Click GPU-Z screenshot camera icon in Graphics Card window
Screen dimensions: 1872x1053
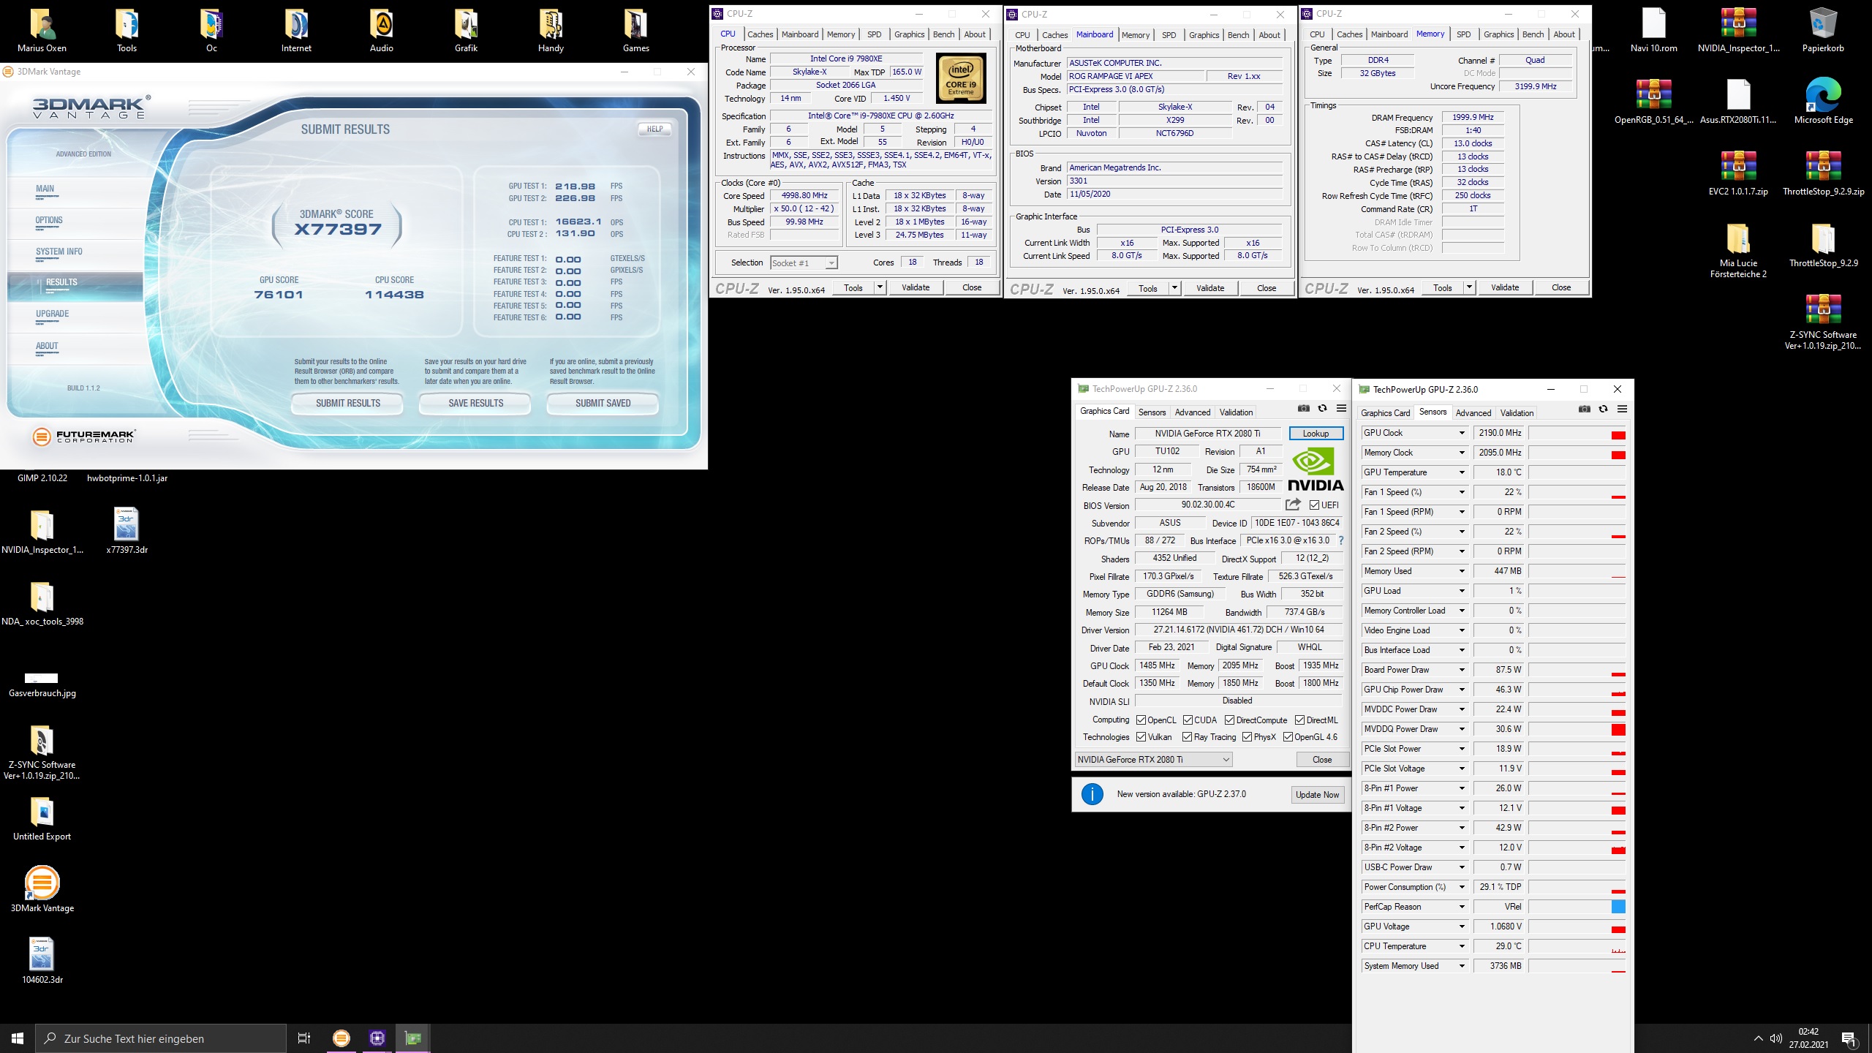[1303, 409]
